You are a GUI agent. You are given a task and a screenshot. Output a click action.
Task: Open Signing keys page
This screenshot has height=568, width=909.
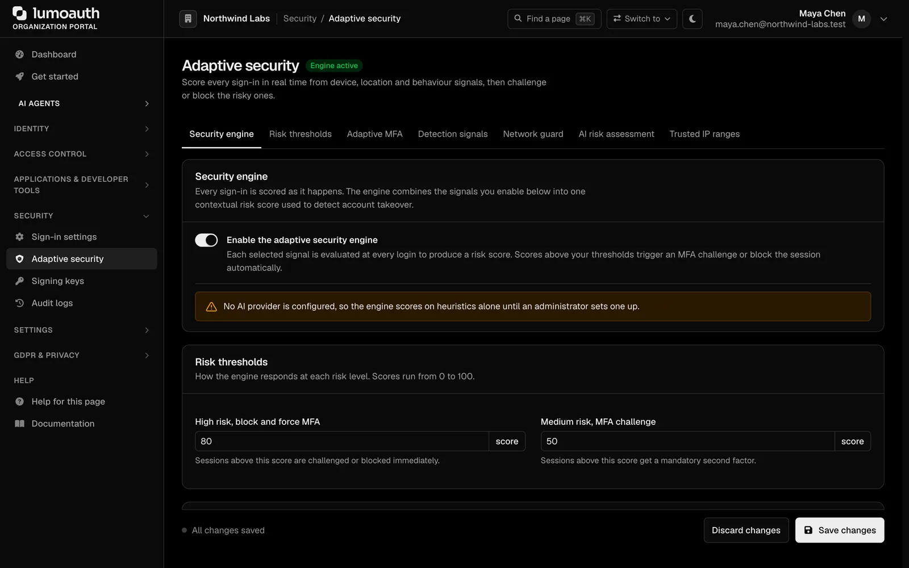[82, 281]
